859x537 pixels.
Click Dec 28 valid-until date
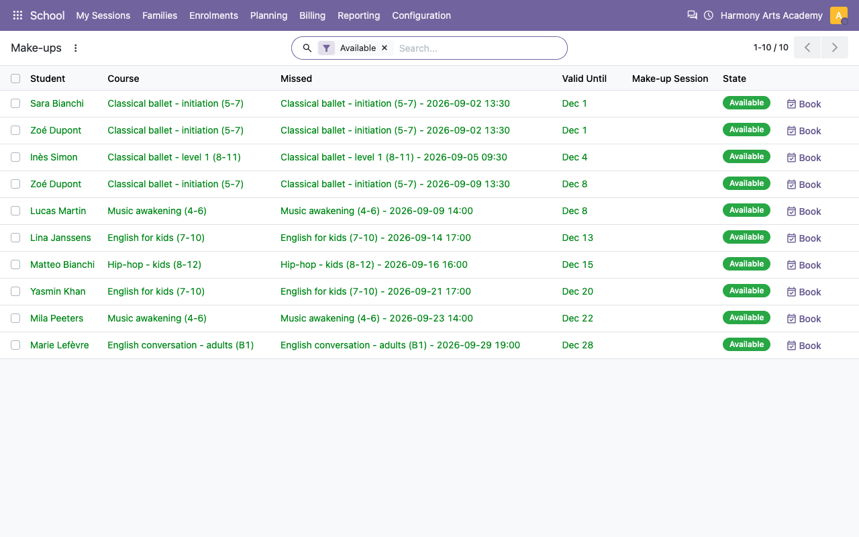pos(578,345)
